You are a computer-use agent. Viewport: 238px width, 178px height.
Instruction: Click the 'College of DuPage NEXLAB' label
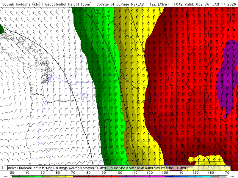120,4
